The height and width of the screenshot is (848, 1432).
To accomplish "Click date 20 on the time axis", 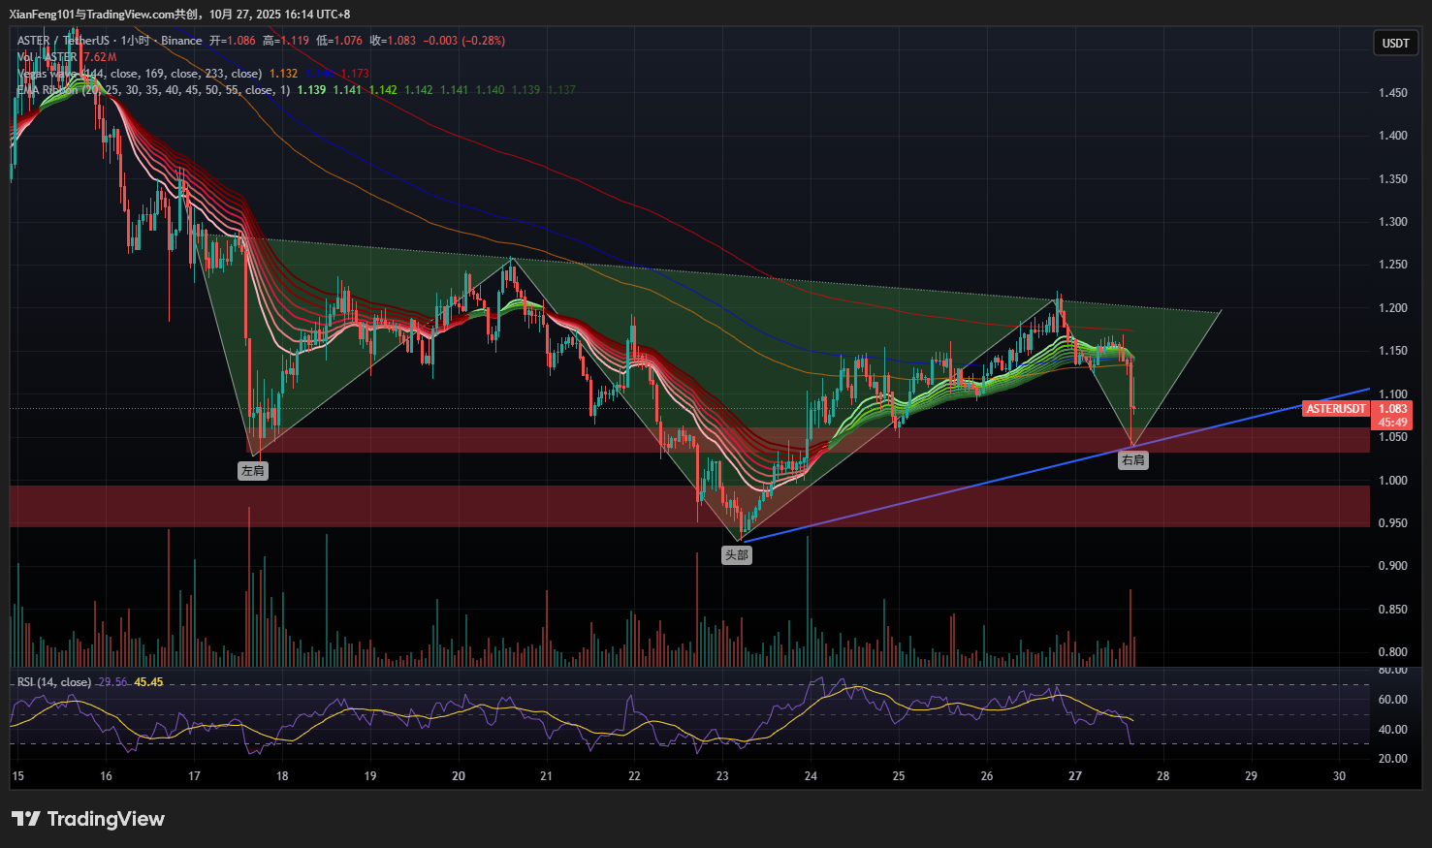I will (x=459, y=775).
